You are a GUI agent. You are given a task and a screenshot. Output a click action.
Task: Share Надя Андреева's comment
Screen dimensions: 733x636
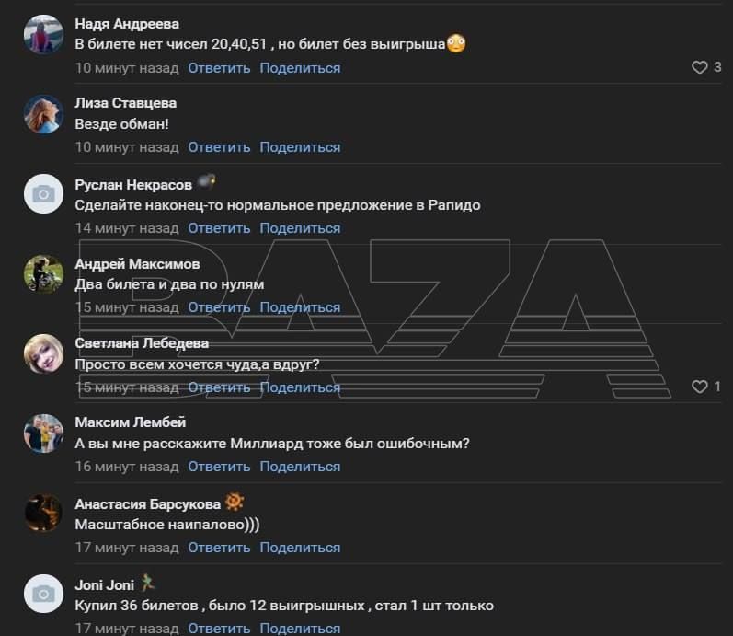pyautogui.click(x=300, y=68)
